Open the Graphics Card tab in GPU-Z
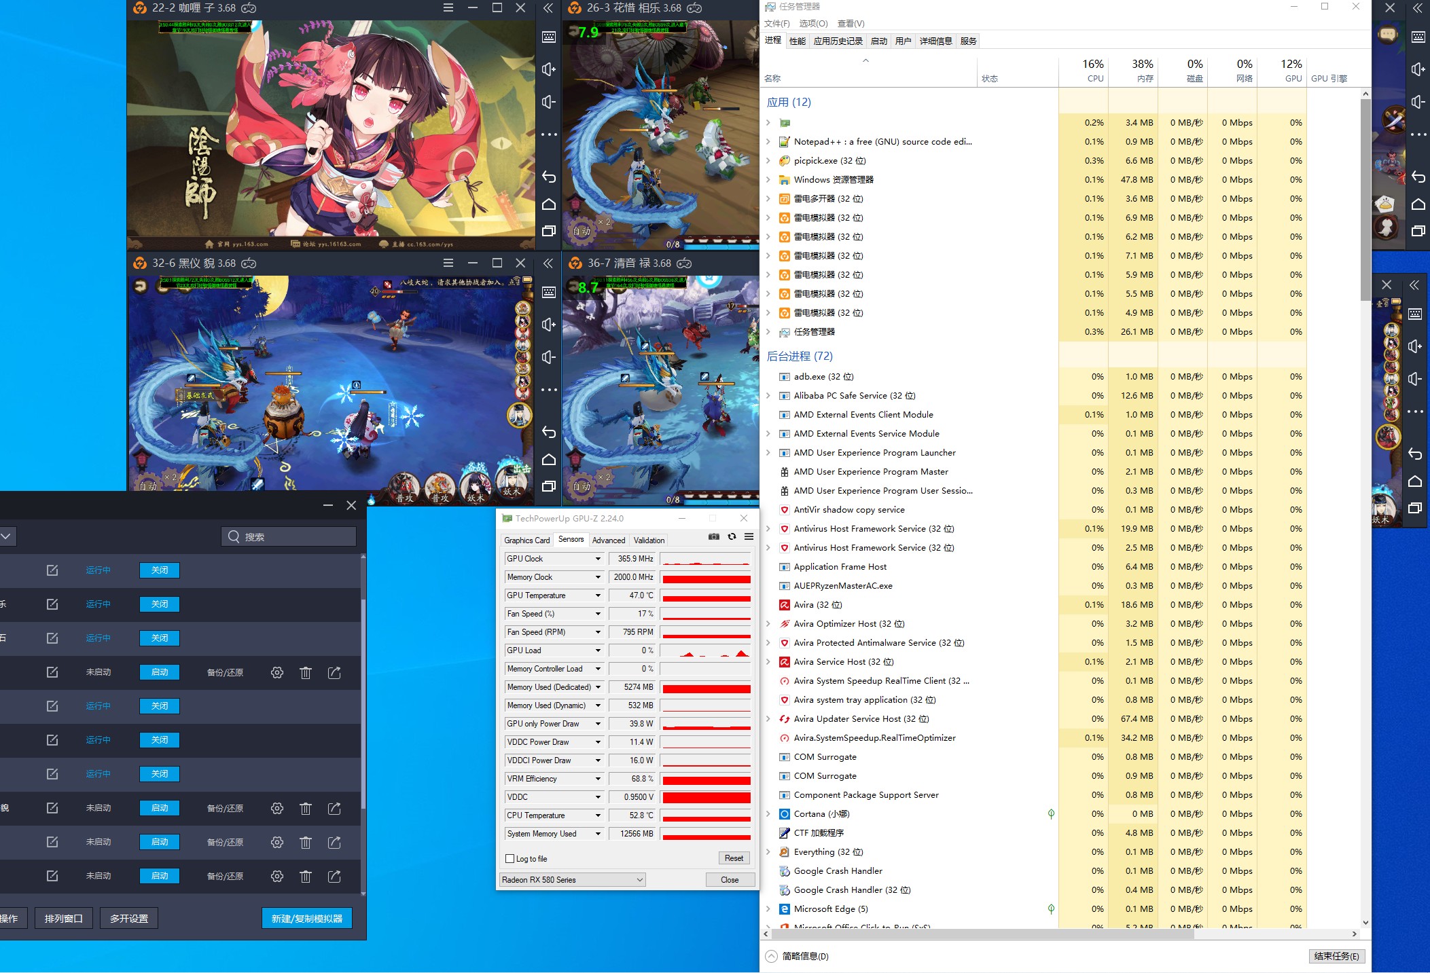 pos(526,540)
